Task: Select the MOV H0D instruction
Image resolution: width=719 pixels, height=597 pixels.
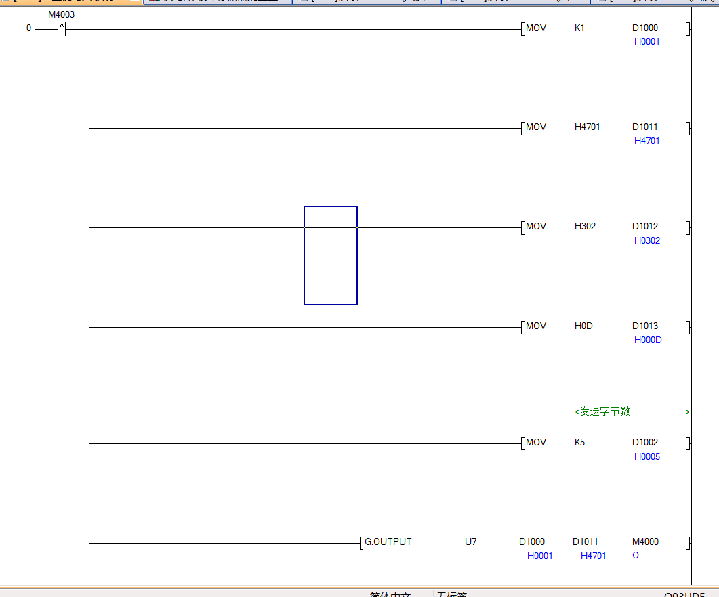Action: 536,326
